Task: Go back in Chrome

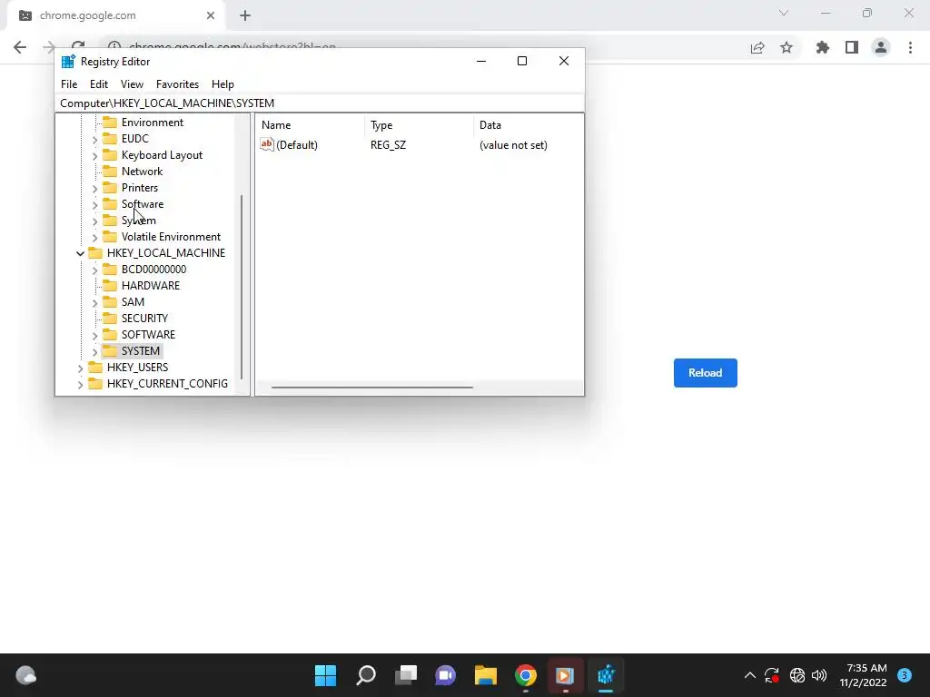Action: 20,47
